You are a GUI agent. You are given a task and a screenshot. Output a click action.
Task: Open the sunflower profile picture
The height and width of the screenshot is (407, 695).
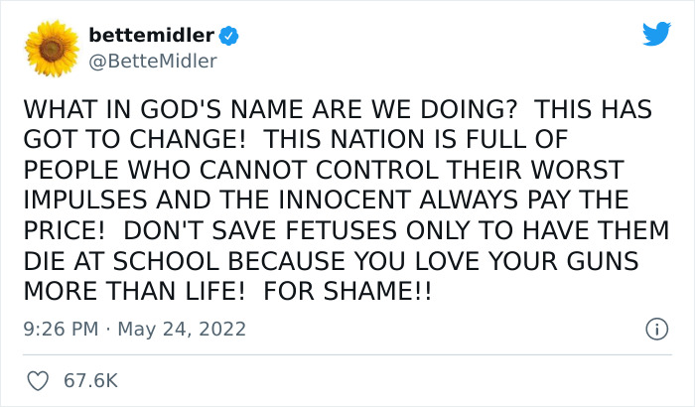pyautogui.click(x=52, y=47)
